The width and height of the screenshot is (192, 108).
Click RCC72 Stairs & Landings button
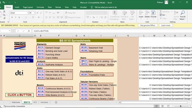84,64
